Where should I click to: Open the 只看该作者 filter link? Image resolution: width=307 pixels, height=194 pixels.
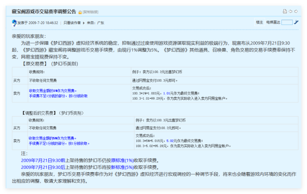[72, 23]
